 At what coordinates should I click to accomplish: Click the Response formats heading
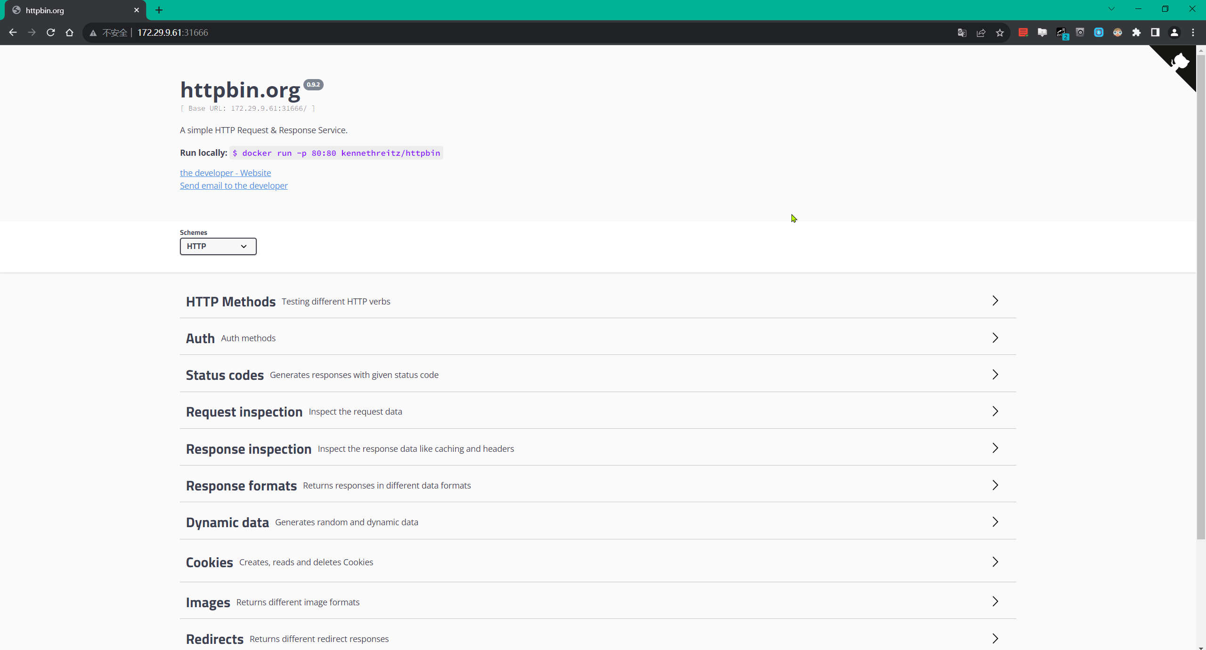[x=241, y=486]
